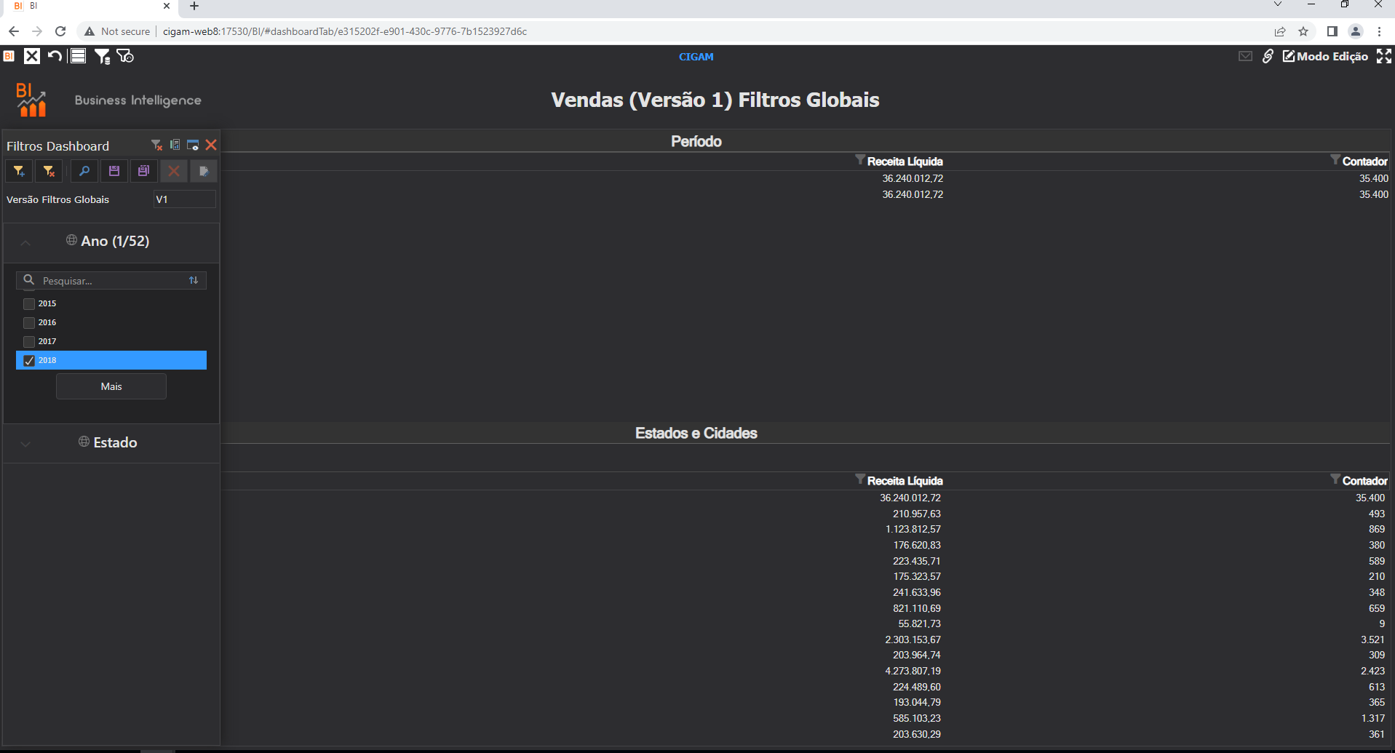Filter Contador column under Estados e Cidades
1395x753 pixels.
click(x=1335, y=479)
